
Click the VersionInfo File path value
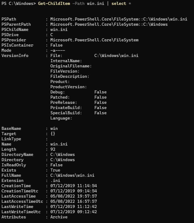(x=116, y=56)
